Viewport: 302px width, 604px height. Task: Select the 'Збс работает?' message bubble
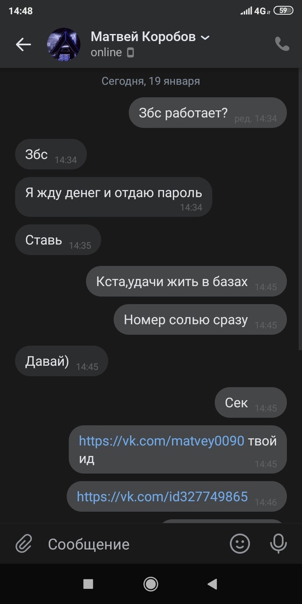(207, 112)
